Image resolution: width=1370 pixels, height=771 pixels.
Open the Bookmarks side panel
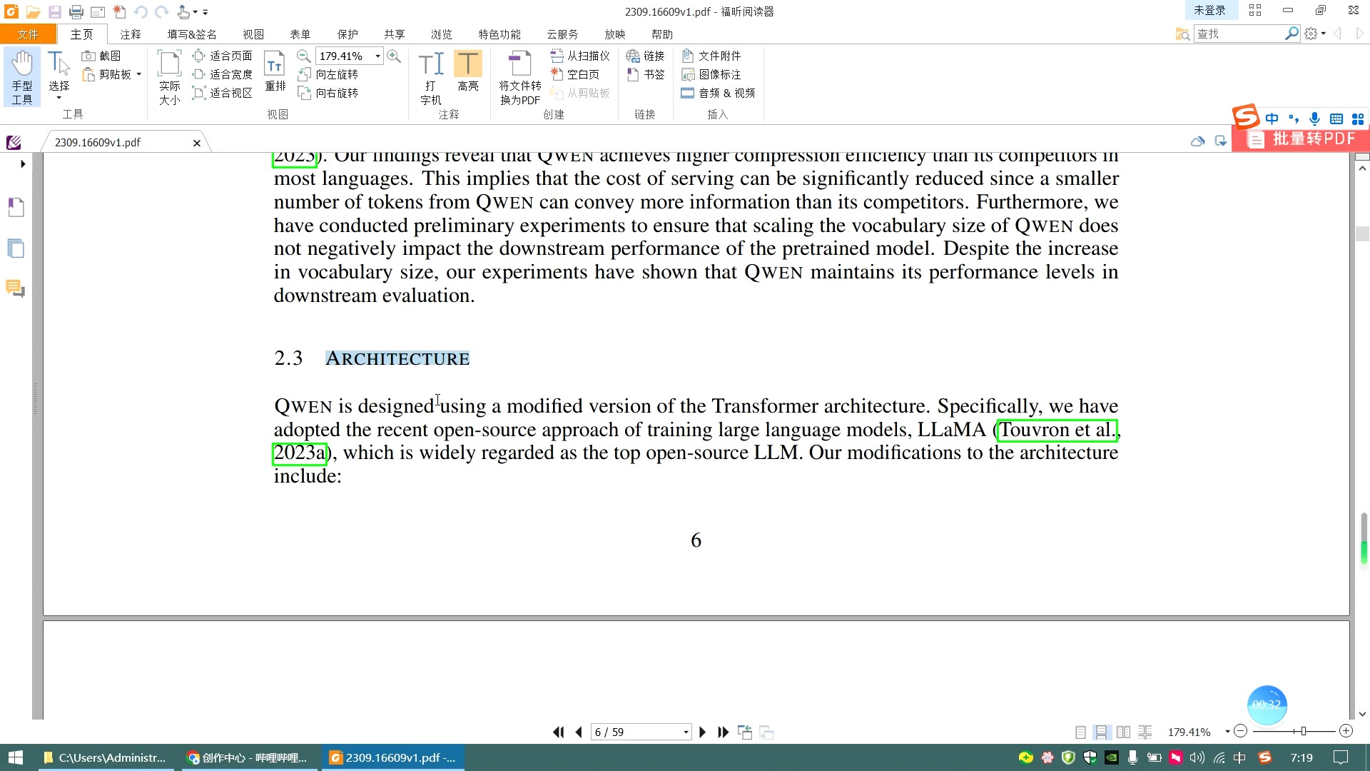click(x=16, y=207)
